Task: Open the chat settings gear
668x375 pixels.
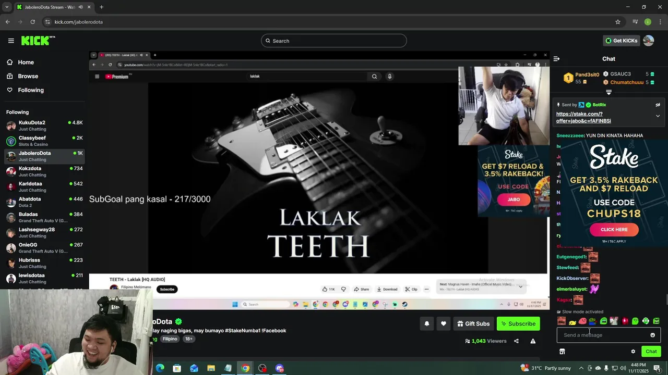Action: pyautogui.click(x=633, y=352)
